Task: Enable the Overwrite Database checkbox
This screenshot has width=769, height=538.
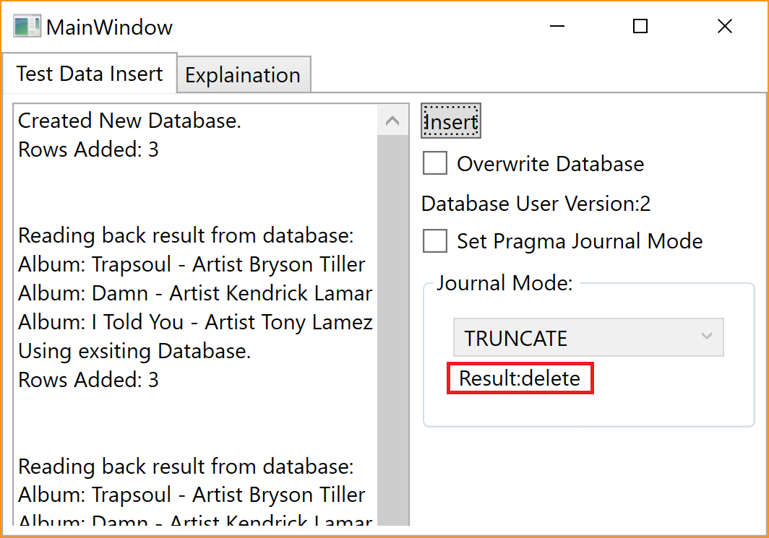Action: (435, 162)
